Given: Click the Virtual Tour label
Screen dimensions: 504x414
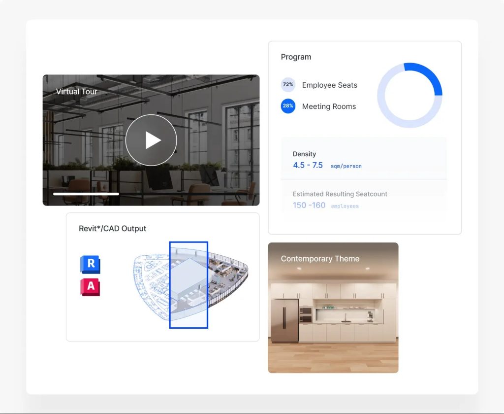Looking at the screenshot, I should (76, 92).
